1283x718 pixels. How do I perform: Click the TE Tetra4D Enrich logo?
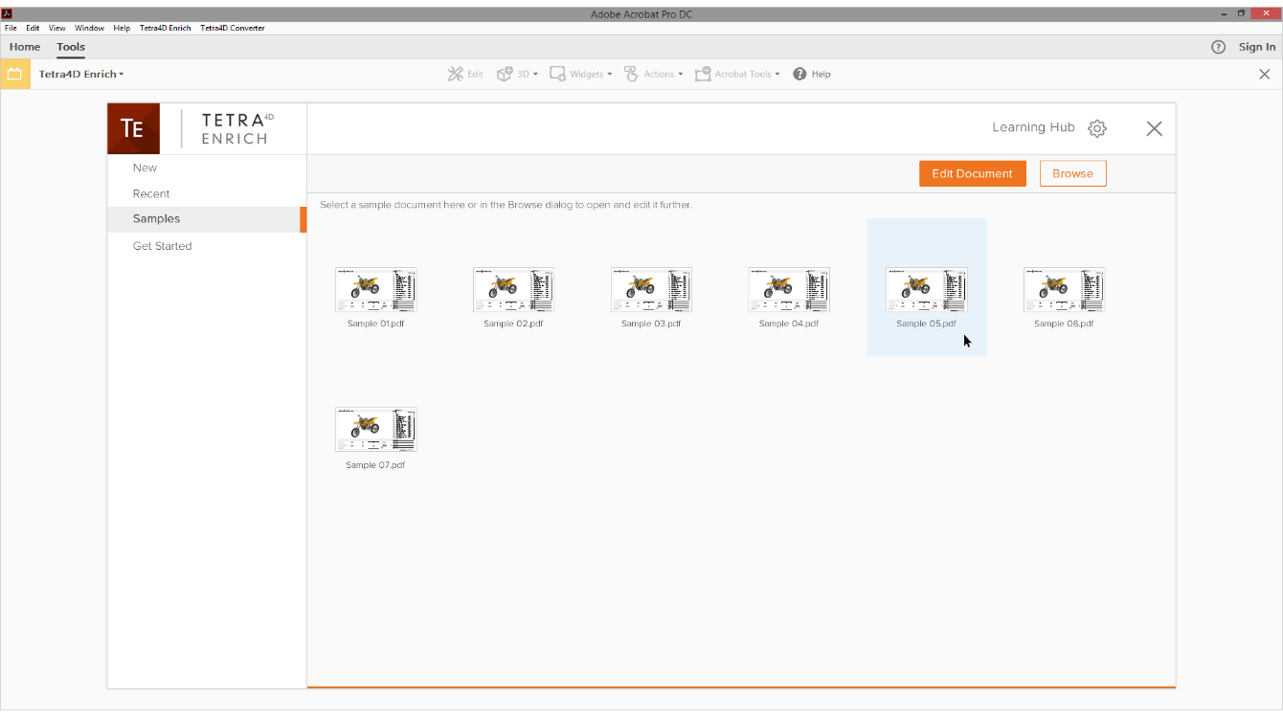coord(134,129)
